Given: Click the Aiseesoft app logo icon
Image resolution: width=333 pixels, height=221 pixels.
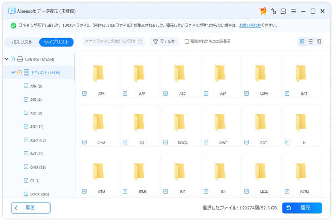Looking at the screenshot, I should pos(12,11).
